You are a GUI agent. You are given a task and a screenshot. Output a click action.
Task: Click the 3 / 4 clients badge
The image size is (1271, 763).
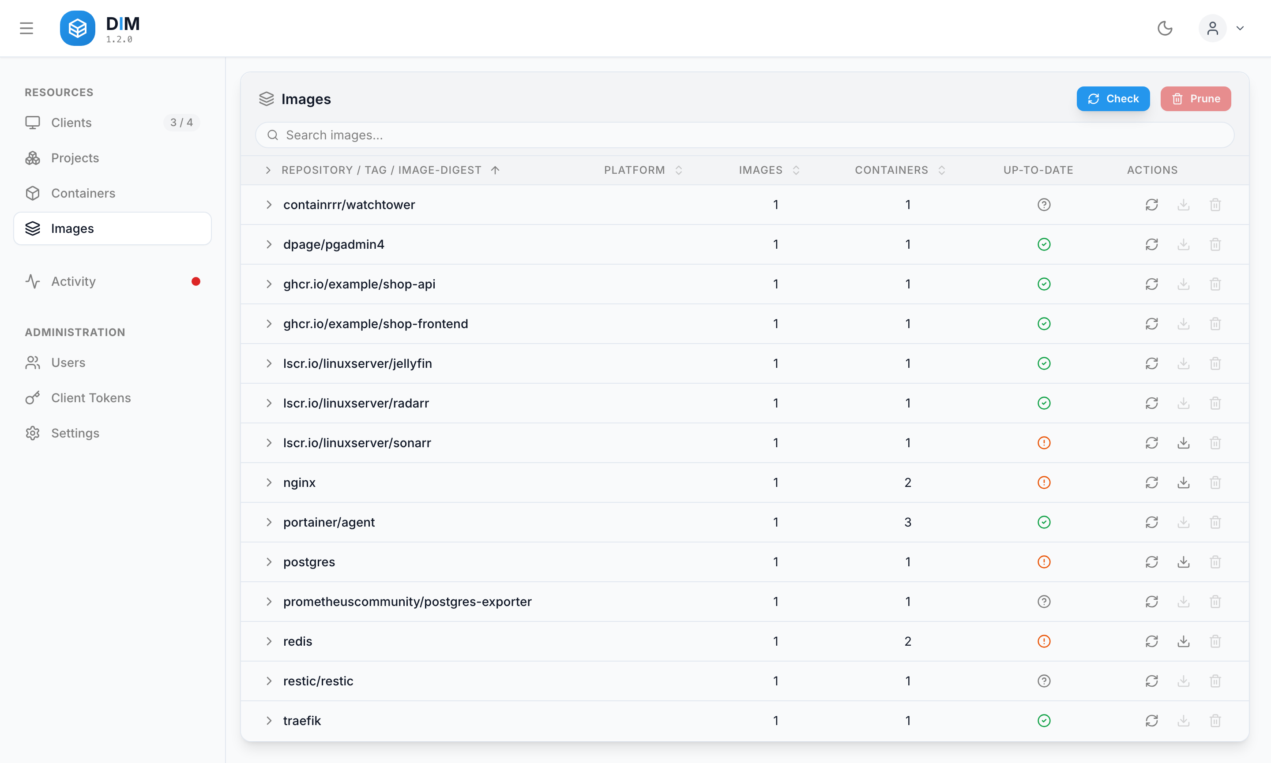[x=181, y=122]
